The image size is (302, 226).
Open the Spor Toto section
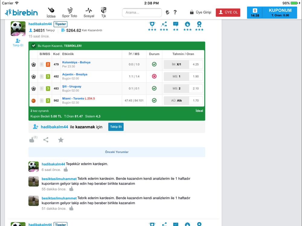[x=69, y=13]
